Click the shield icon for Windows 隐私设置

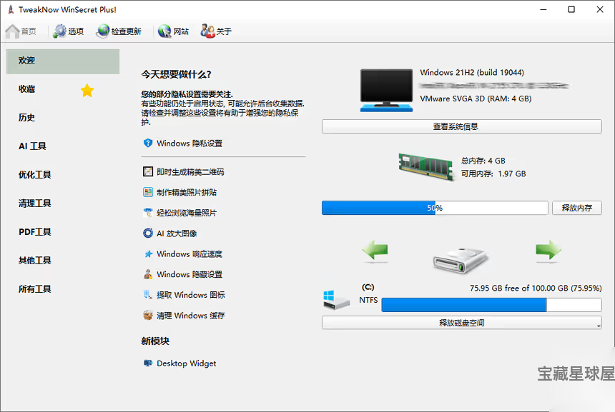[148, 144]
